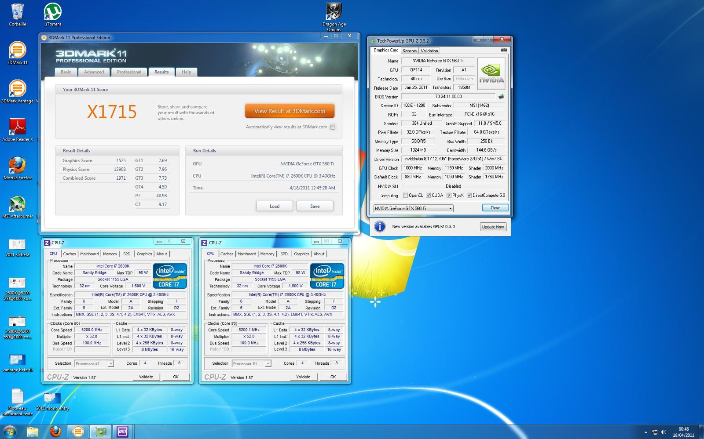Open the Windows Start orb

point(10,432)
